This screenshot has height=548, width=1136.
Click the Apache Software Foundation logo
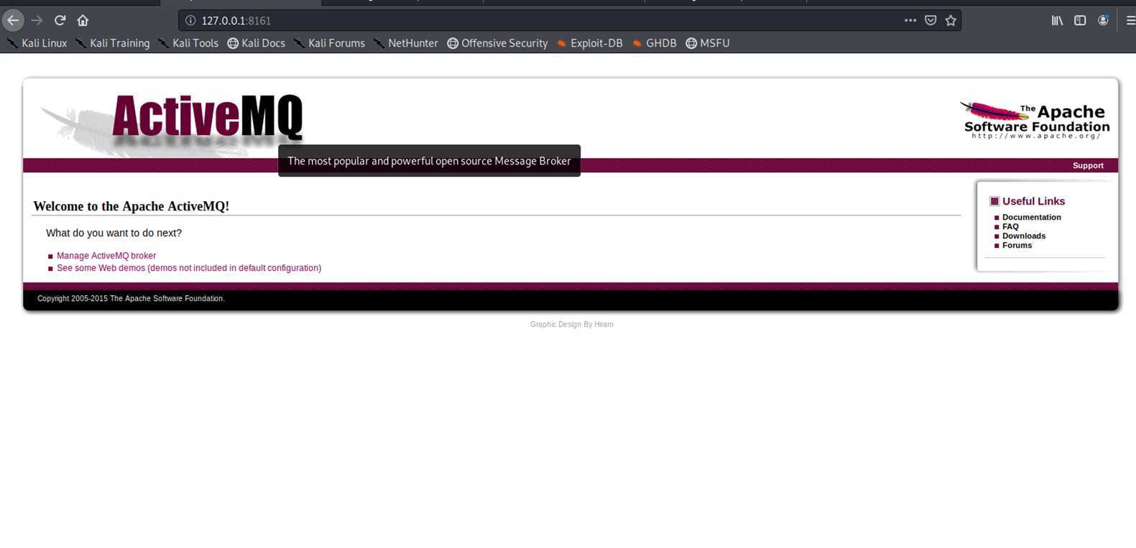[1035, 120]
